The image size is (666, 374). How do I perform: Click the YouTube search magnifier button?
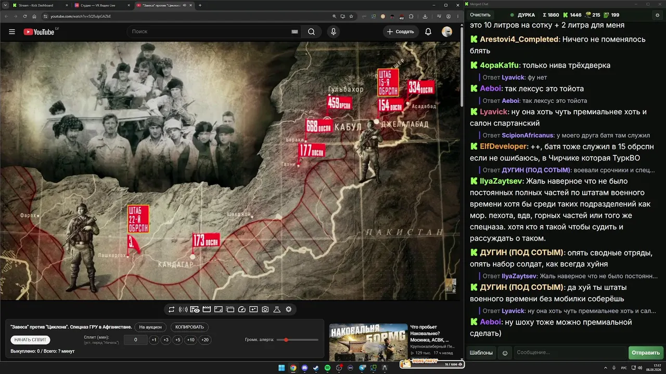click(311, 32)
